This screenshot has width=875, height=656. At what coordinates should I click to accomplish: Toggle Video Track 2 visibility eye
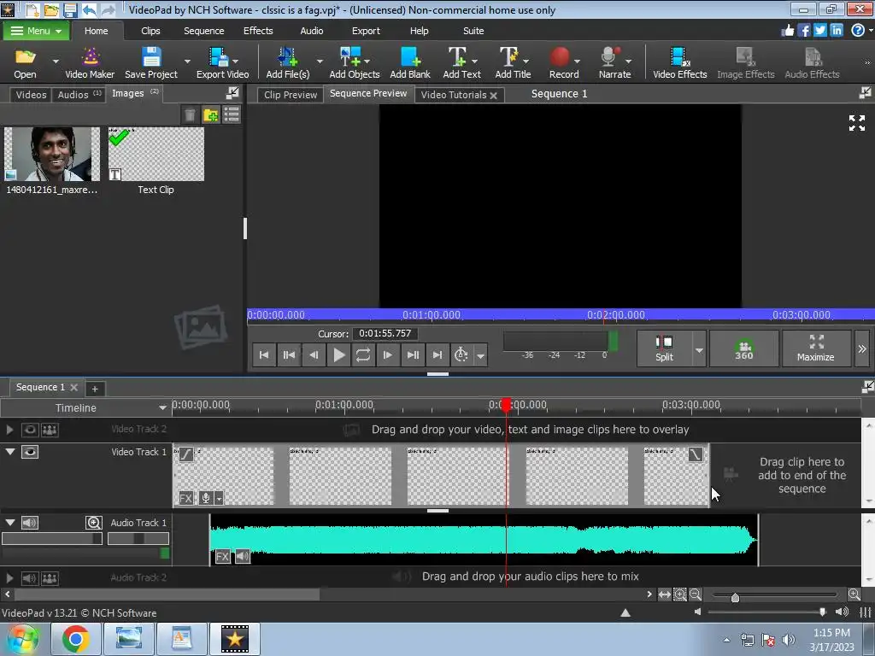point(30,430)
